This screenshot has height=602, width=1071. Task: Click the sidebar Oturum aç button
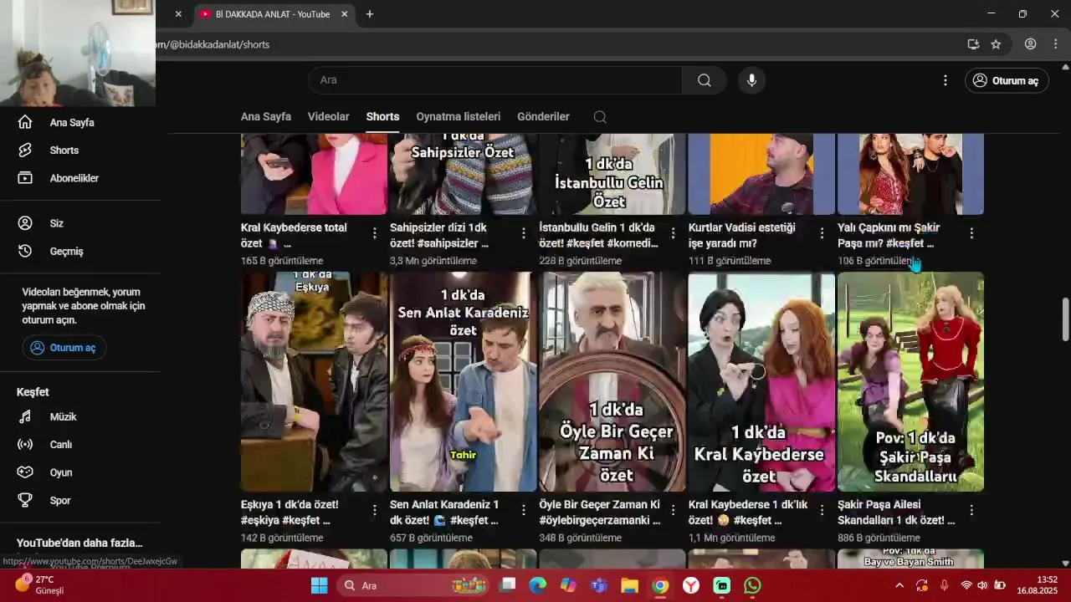coord(64,348)
